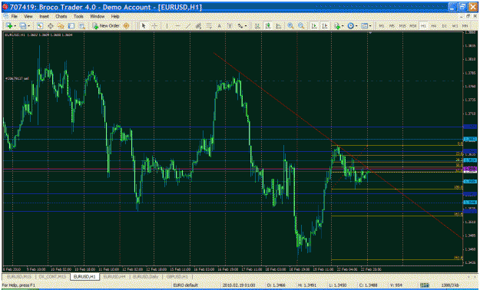Select the Text Label T icon

(230, 26)
